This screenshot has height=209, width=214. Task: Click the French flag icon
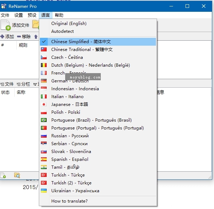[44, 73]
